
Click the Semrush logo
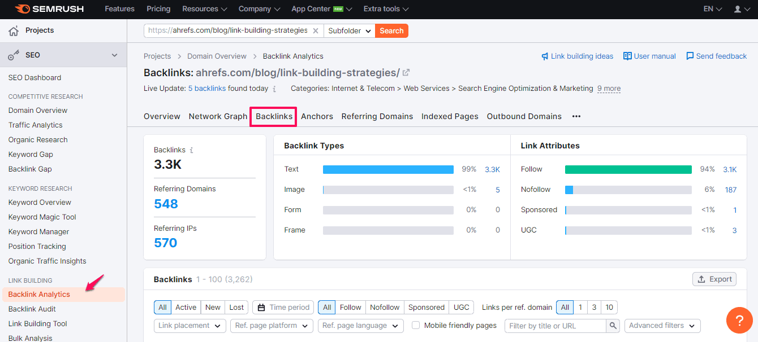coord(50,9)
